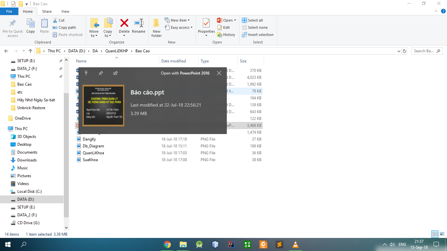This screenshot has width=447, height=251.
Task: Invert the current file selection
Action: click(x=258, y=34)
